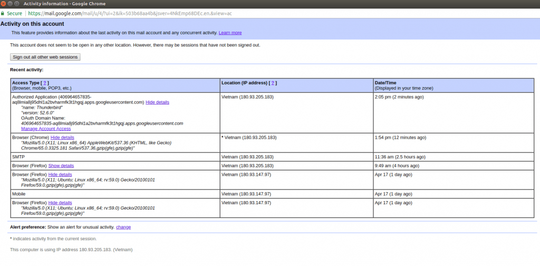540x266 pixels.
Task: Click the secure padlock icon in address bar
Action: click(x=3, y=13)
